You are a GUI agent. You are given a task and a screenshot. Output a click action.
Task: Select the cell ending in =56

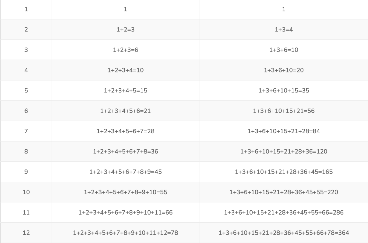(283, 111)
